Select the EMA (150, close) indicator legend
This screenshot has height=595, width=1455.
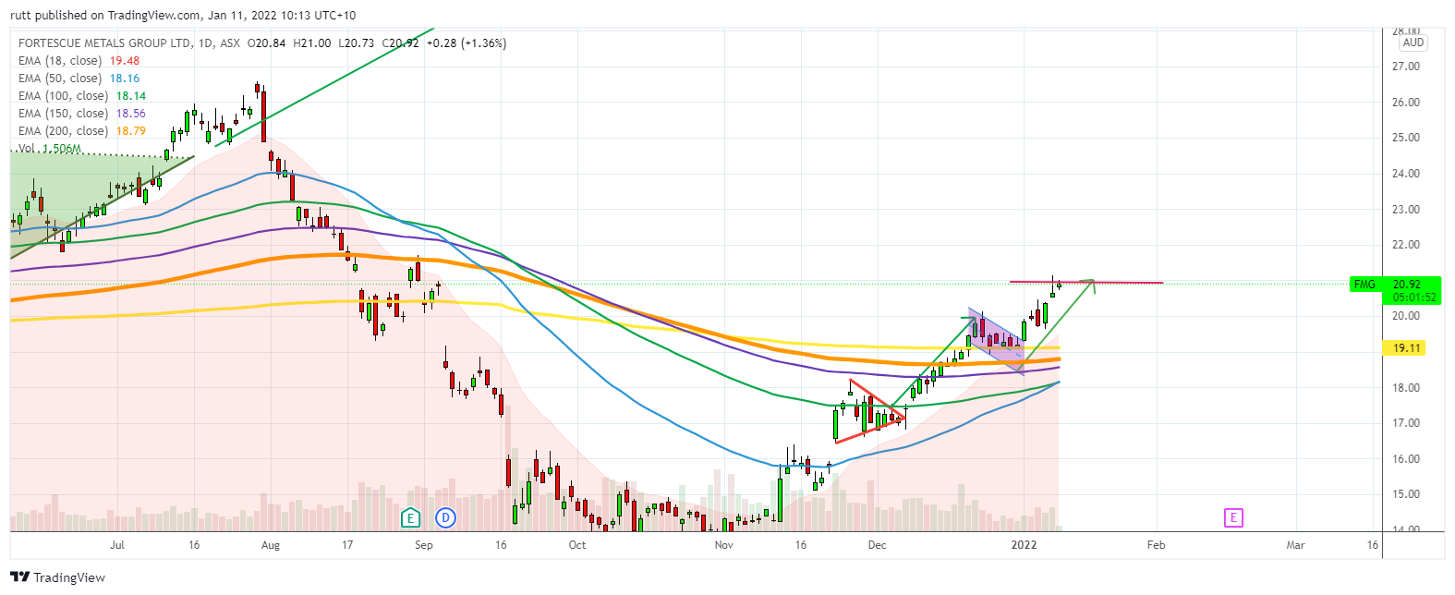click(x=81, y=114)
